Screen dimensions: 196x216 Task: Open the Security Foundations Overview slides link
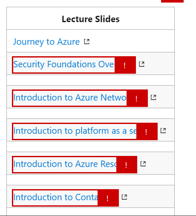coord(63,64)
